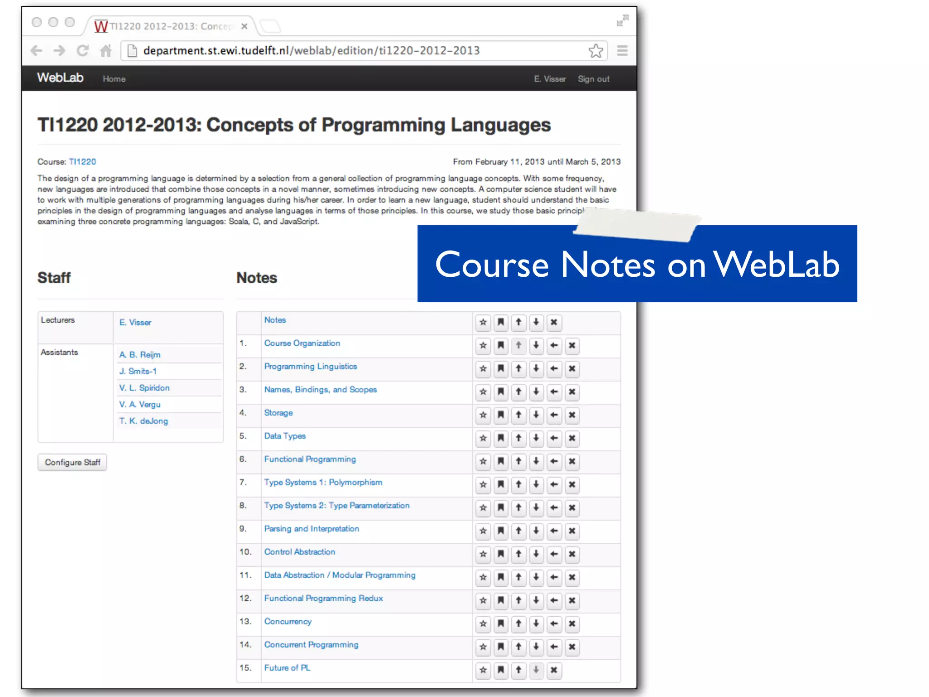This screenshot has width=929, height=697.
Task: Star the Course Organization note
Action: pos(483,345)
